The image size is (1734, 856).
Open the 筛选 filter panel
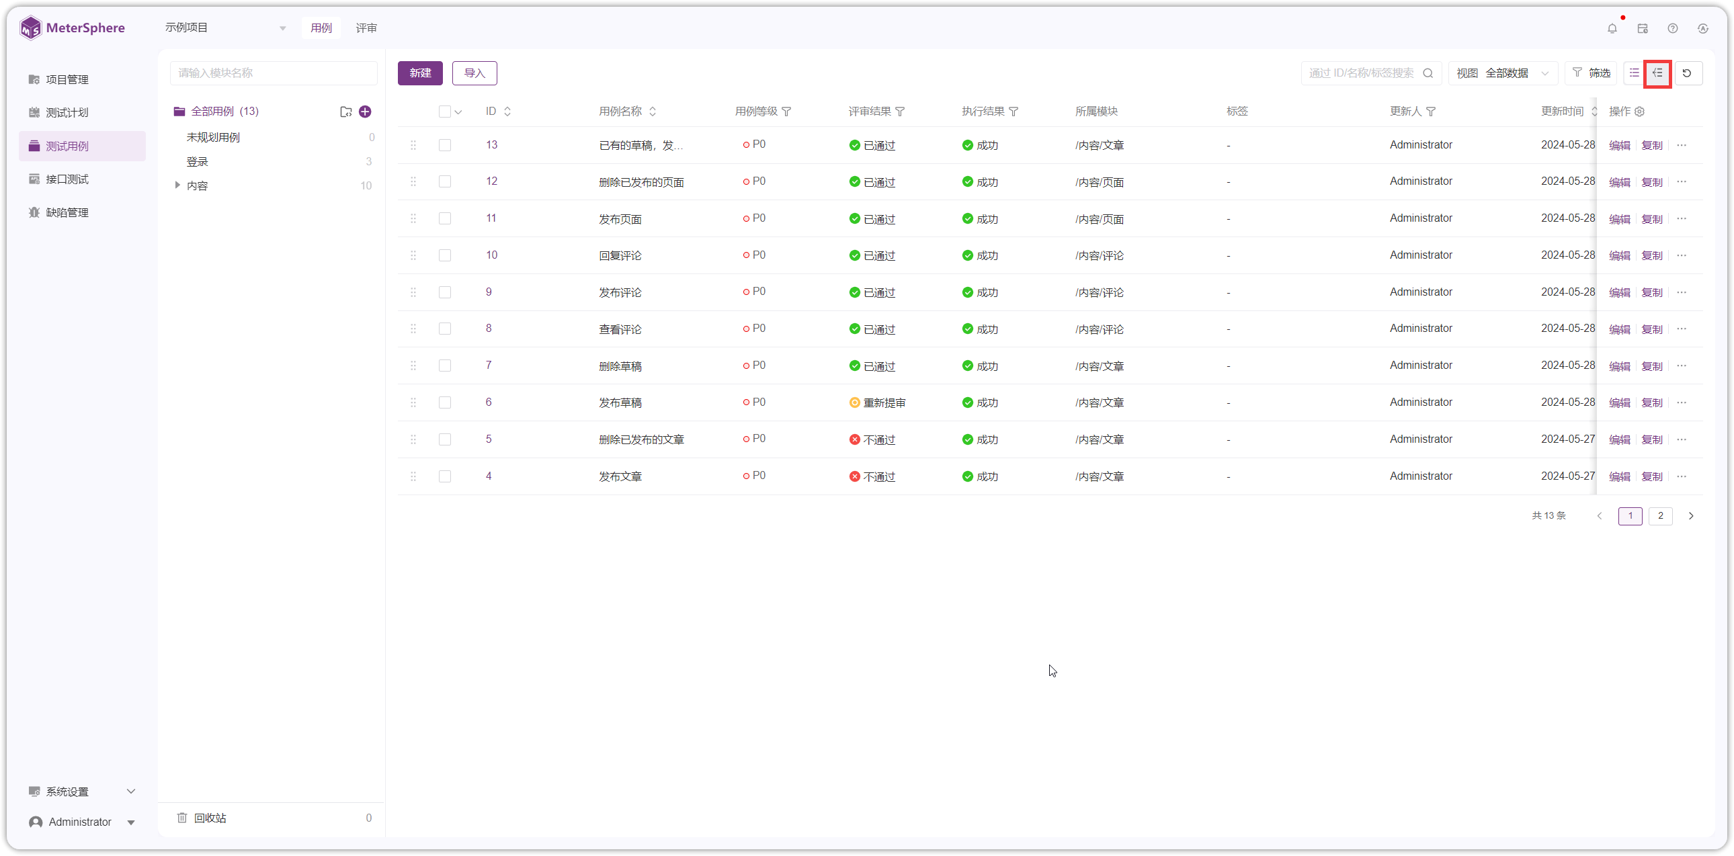[x=1592, y=73]
